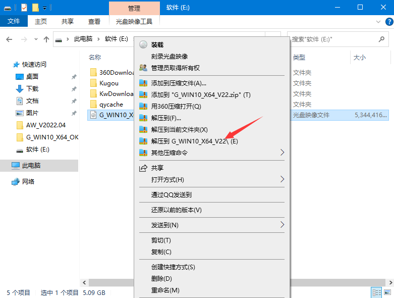394x298 pixels.
Task: Click horizontal scrollbar left arrow
Action: (x=84, y=282)
